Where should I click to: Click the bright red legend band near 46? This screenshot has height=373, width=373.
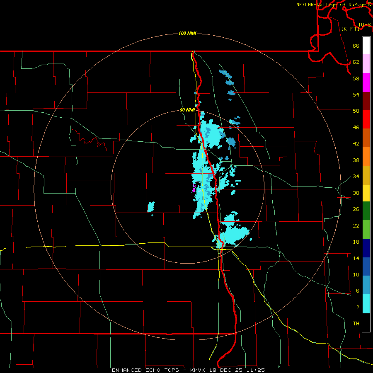pyautogui.click(x=366, y=119)
